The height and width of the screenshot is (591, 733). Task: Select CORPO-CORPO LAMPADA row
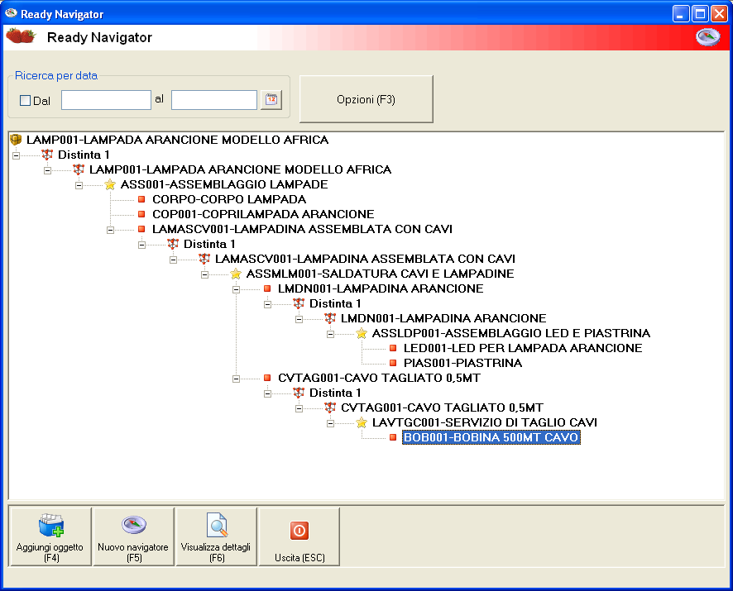click(x=229, y=199)
